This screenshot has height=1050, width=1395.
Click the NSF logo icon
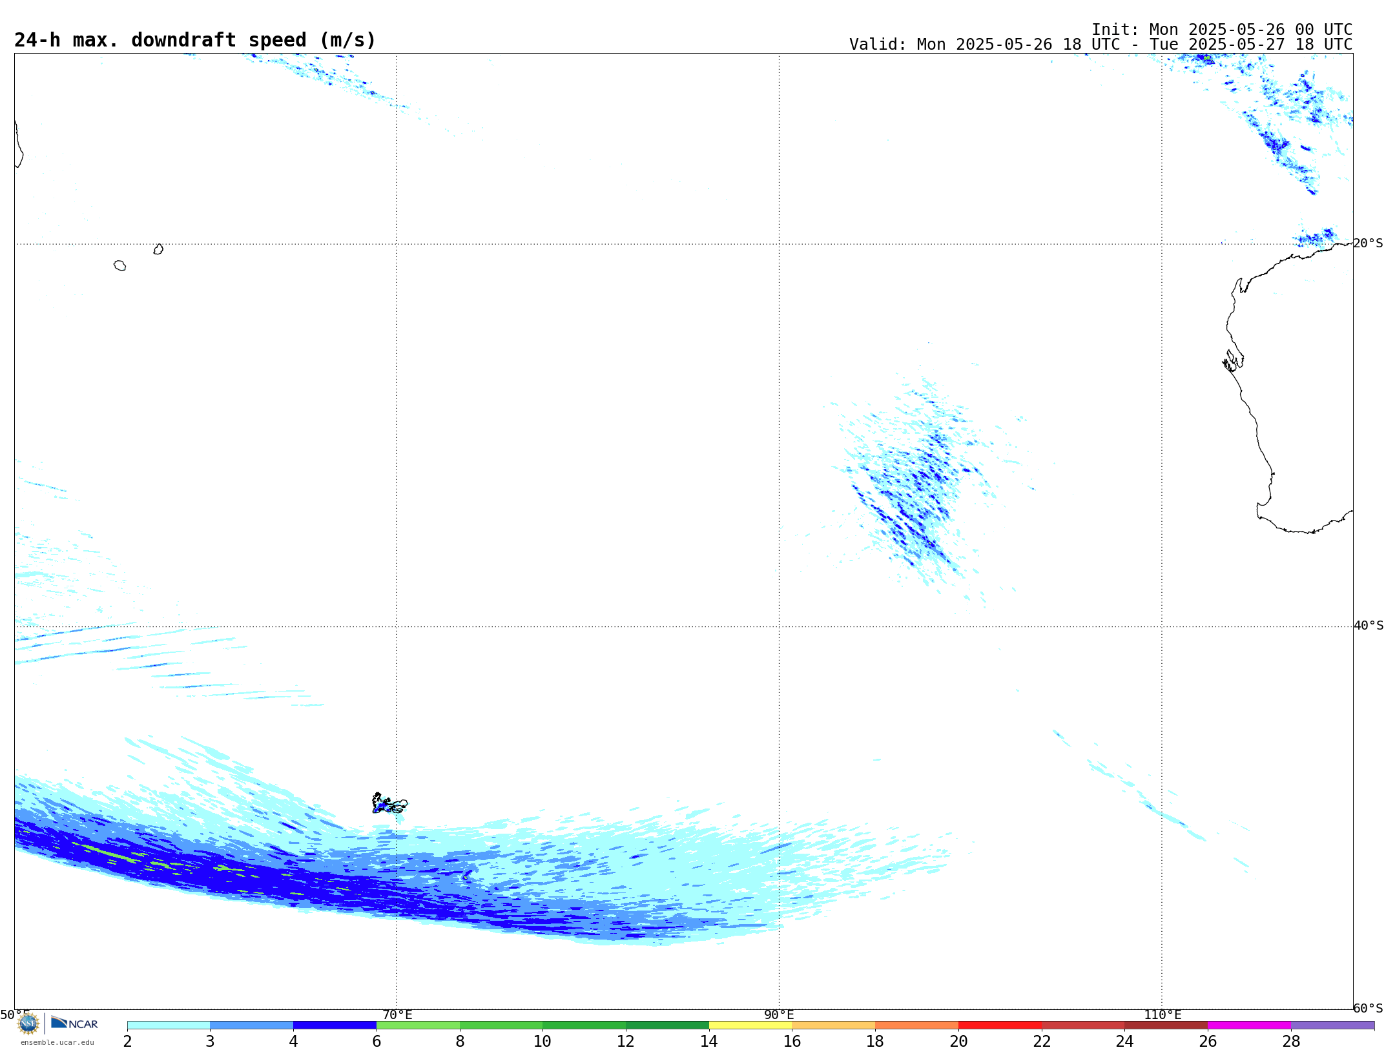tap(28, 1024)
